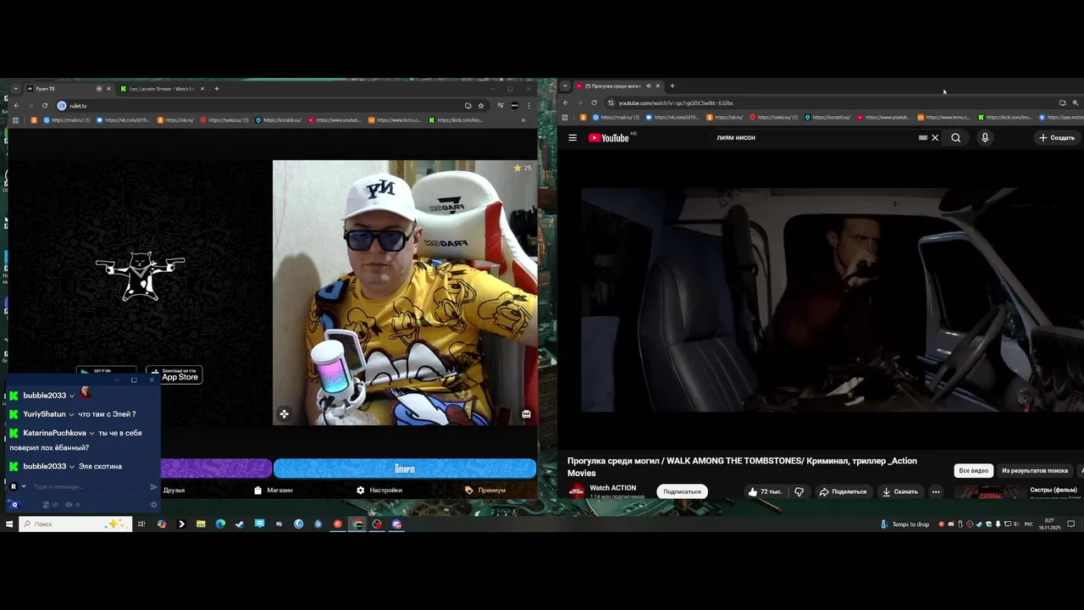Open tab search dropdown in rulet.tv window
Screen dimensions: 1084x610
click(15, 89)
